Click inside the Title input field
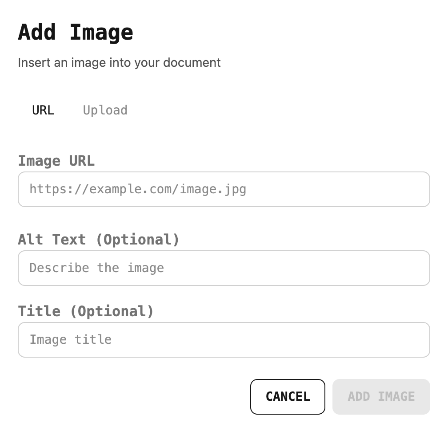The image size is (448, 432). 224,339
